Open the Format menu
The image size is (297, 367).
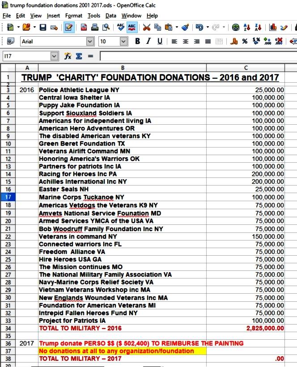(74, 16)
